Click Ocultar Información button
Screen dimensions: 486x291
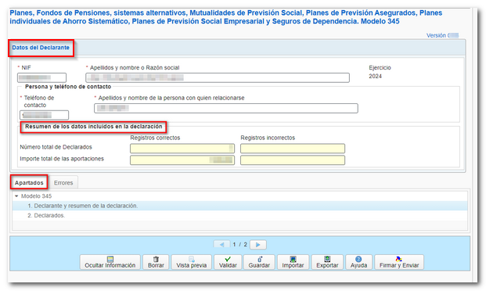[110, 262]
